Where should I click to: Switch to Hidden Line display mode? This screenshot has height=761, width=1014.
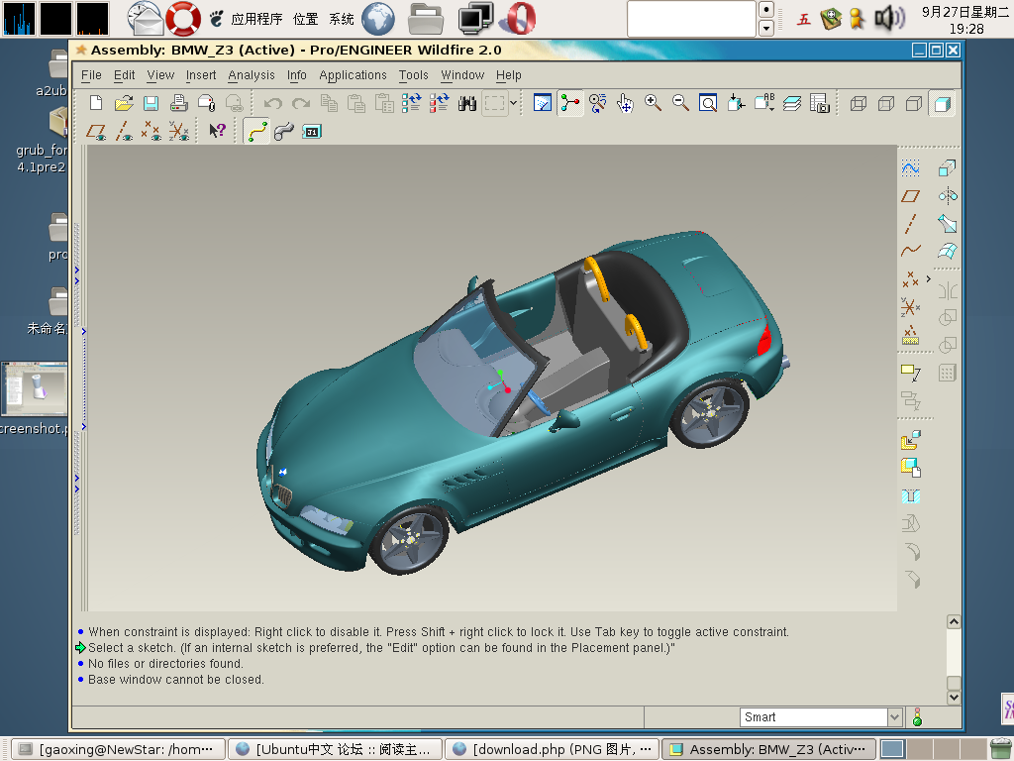(886, 103)
